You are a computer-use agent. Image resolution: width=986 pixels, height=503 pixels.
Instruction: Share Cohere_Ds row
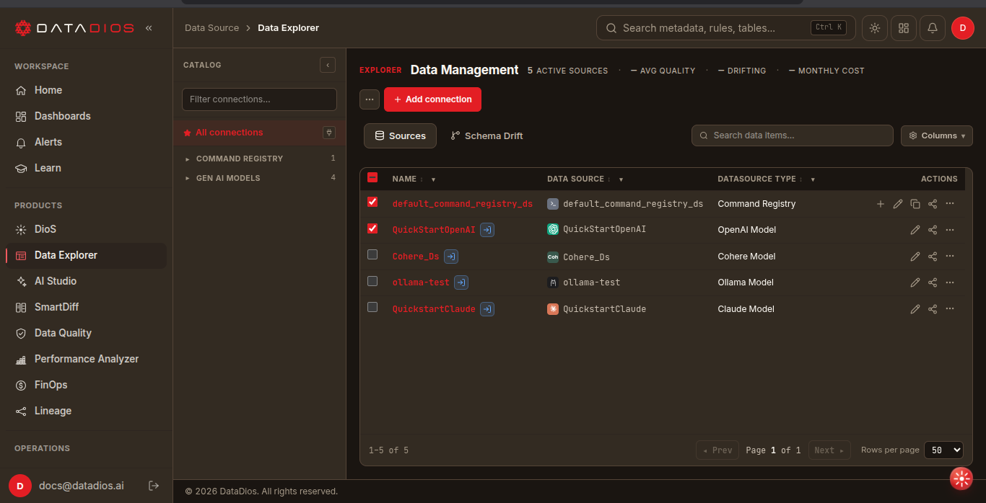[933, 257]
